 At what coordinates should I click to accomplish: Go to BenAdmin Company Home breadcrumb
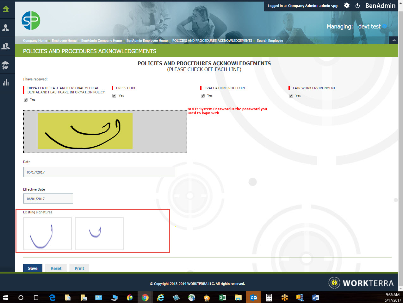[x=102, y=41]
